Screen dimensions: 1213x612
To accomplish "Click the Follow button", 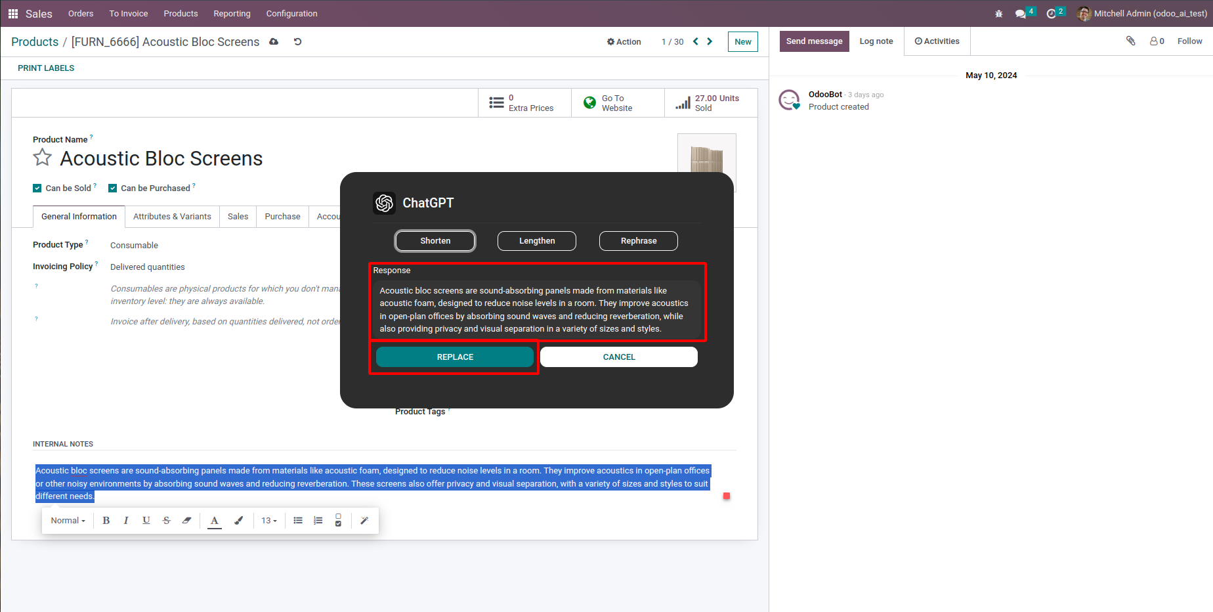I will pos(1189,41).
